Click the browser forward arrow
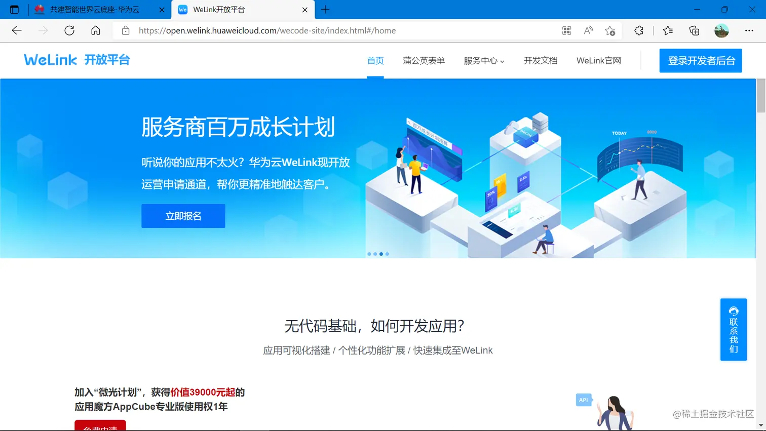 click(x=43, y=30)
